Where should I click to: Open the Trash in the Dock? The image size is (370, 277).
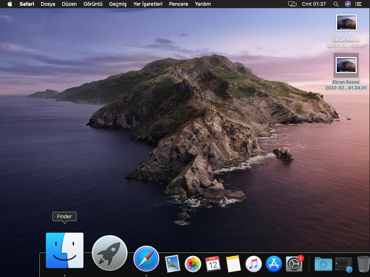(363, 264)
